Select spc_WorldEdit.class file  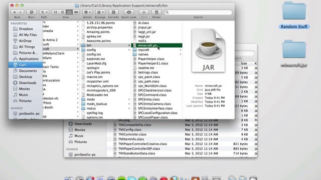pos(152,86)
